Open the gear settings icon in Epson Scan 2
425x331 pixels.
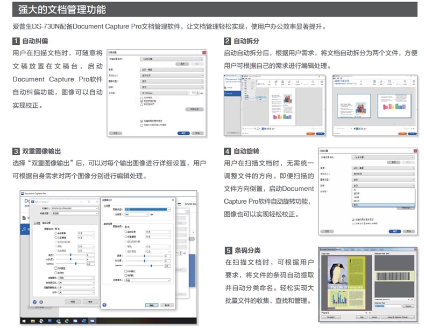[41, 302]
